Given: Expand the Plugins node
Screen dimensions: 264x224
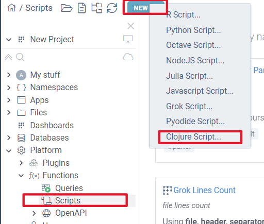Looking at the screenshot, I should (21, 163).
